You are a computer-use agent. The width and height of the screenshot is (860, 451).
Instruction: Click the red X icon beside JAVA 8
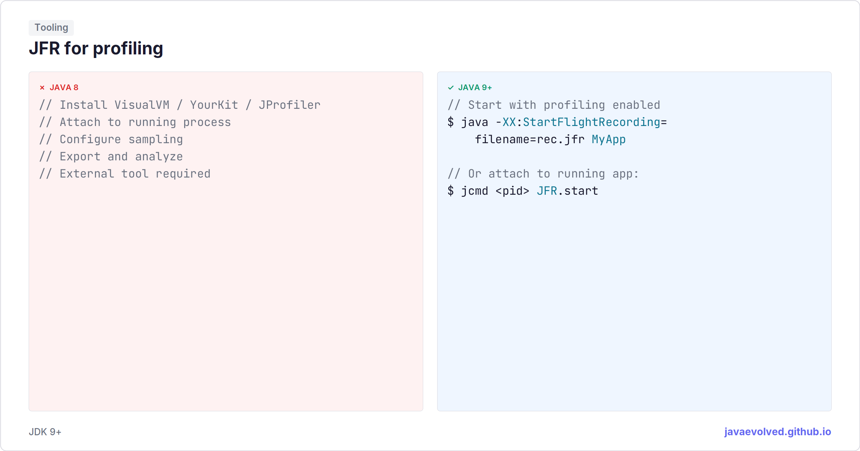(42, 88)
